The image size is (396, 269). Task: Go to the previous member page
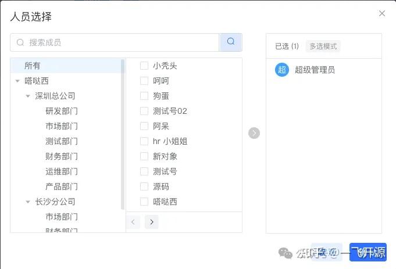(x=133, y=222)
